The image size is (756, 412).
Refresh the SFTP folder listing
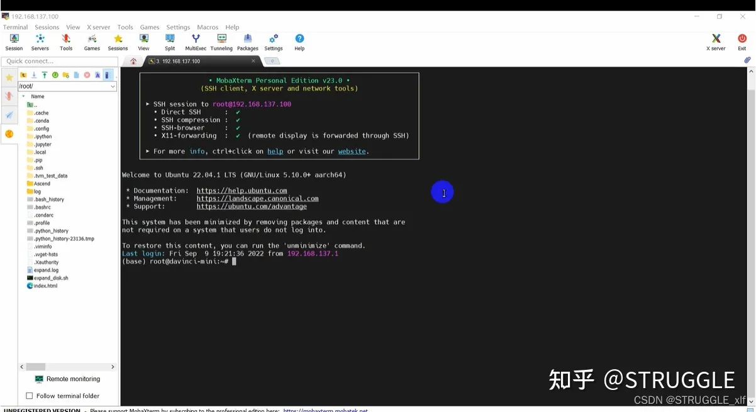55,75
